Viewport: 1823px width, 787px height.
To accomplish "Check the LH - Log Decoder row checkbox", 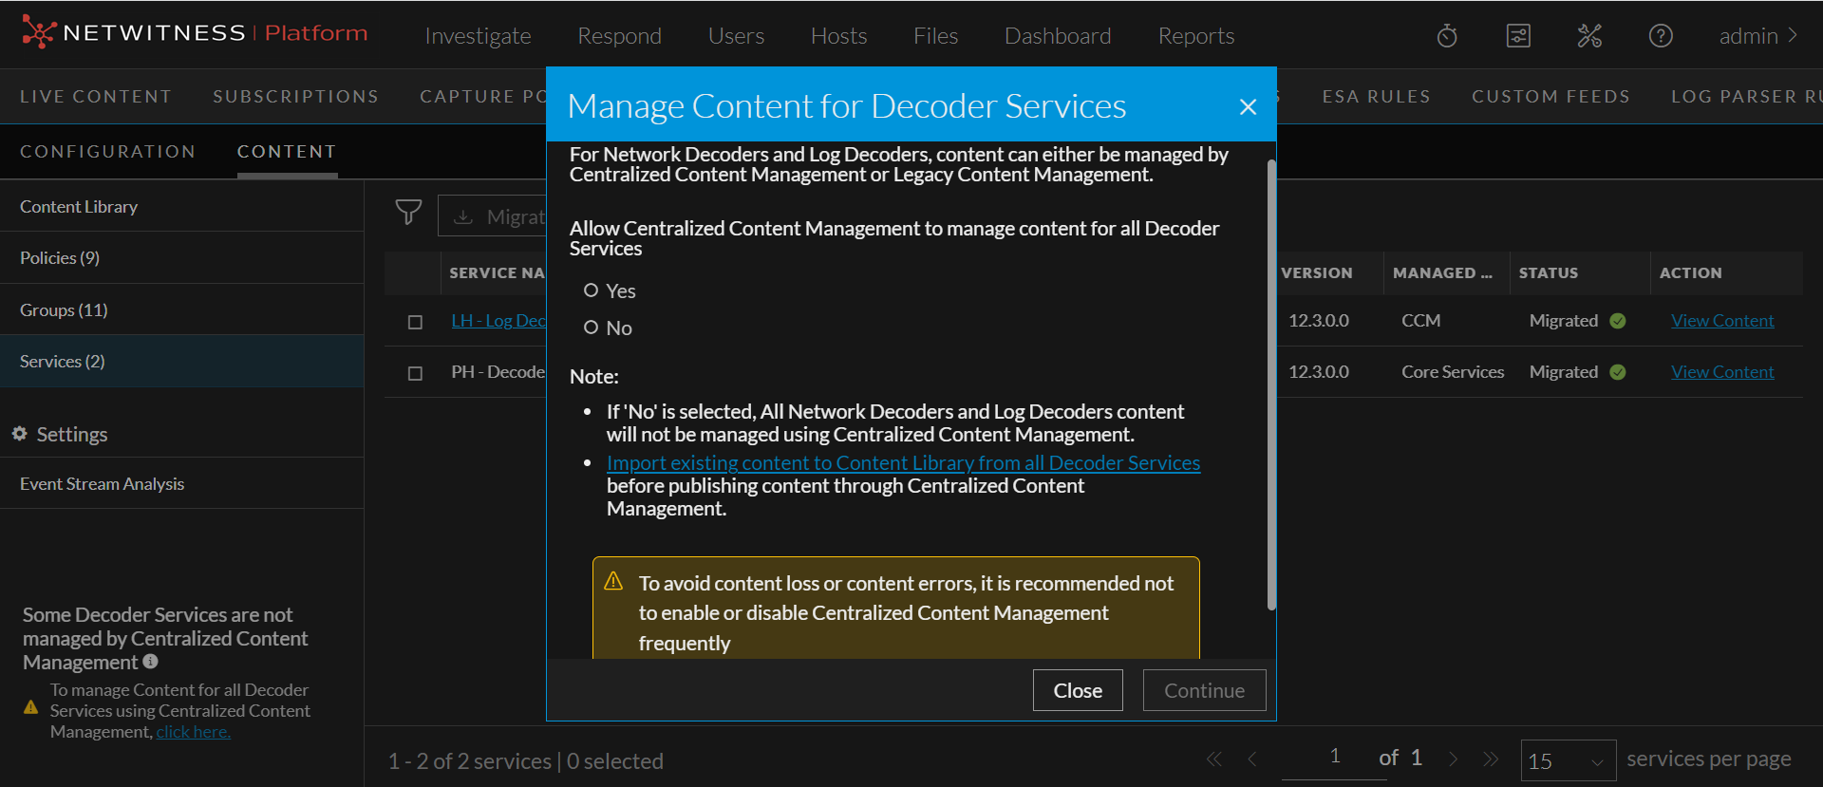I will tap(415, 322).
